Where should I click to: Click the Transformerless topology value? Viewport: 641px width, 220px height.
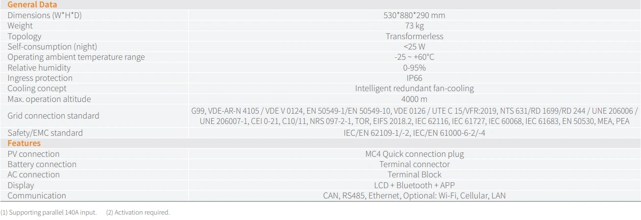tap(414, 36)
